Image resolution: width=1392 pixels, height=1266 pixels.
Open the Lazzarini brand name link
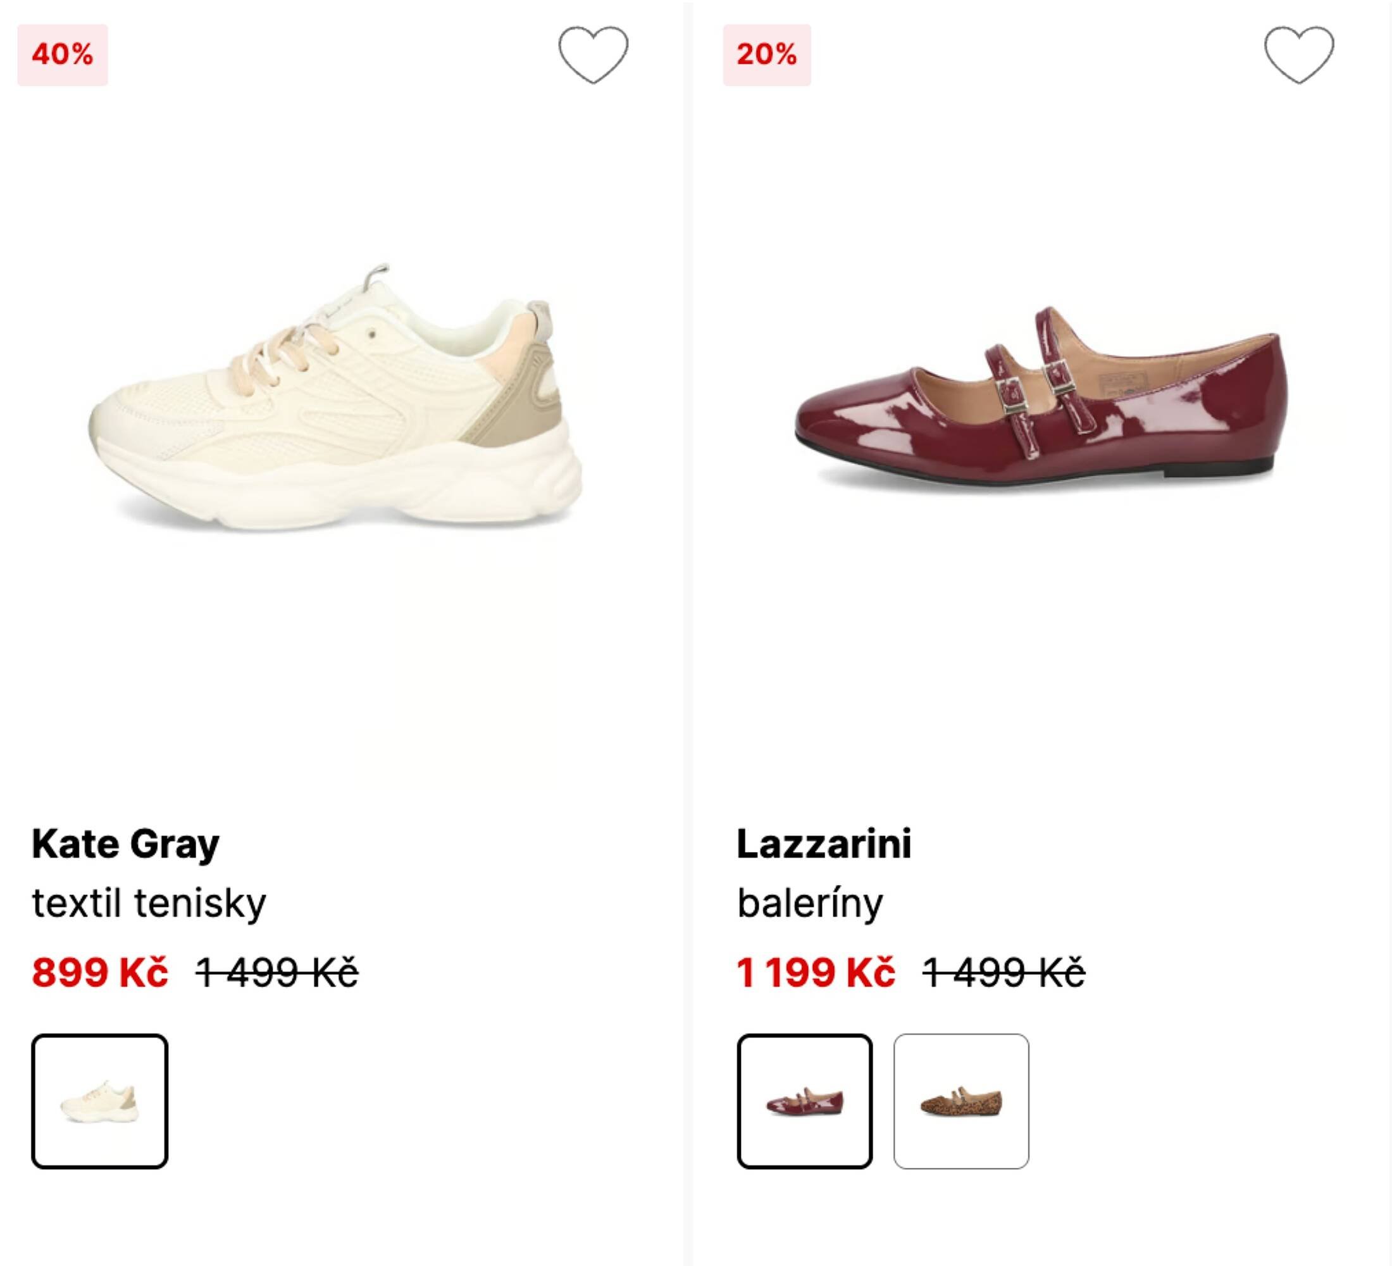point(824,843)
